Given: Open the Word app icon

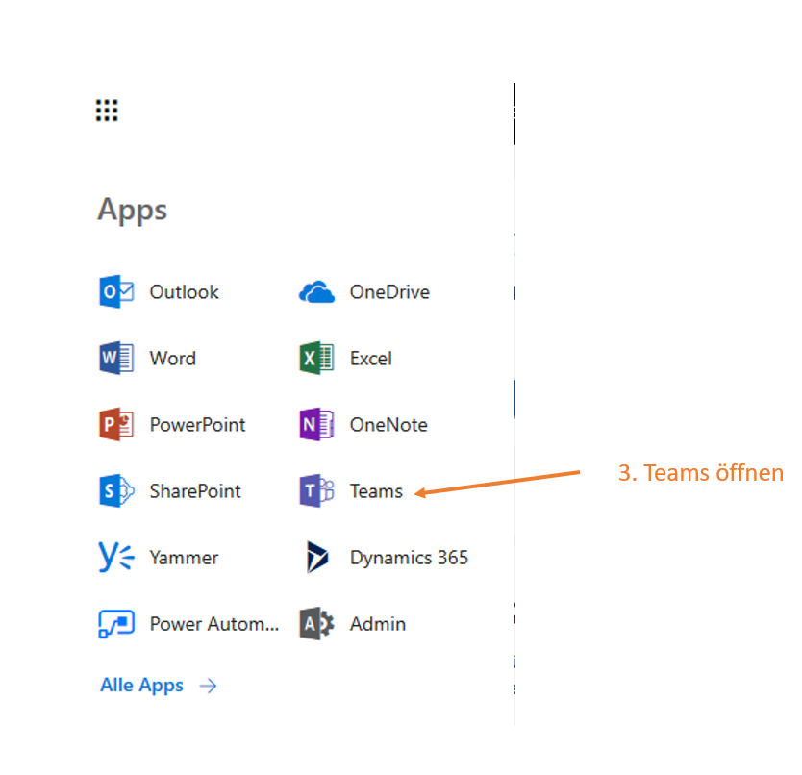Looking at the screenshot, I should pyautogui.click(x=116, y=358).
